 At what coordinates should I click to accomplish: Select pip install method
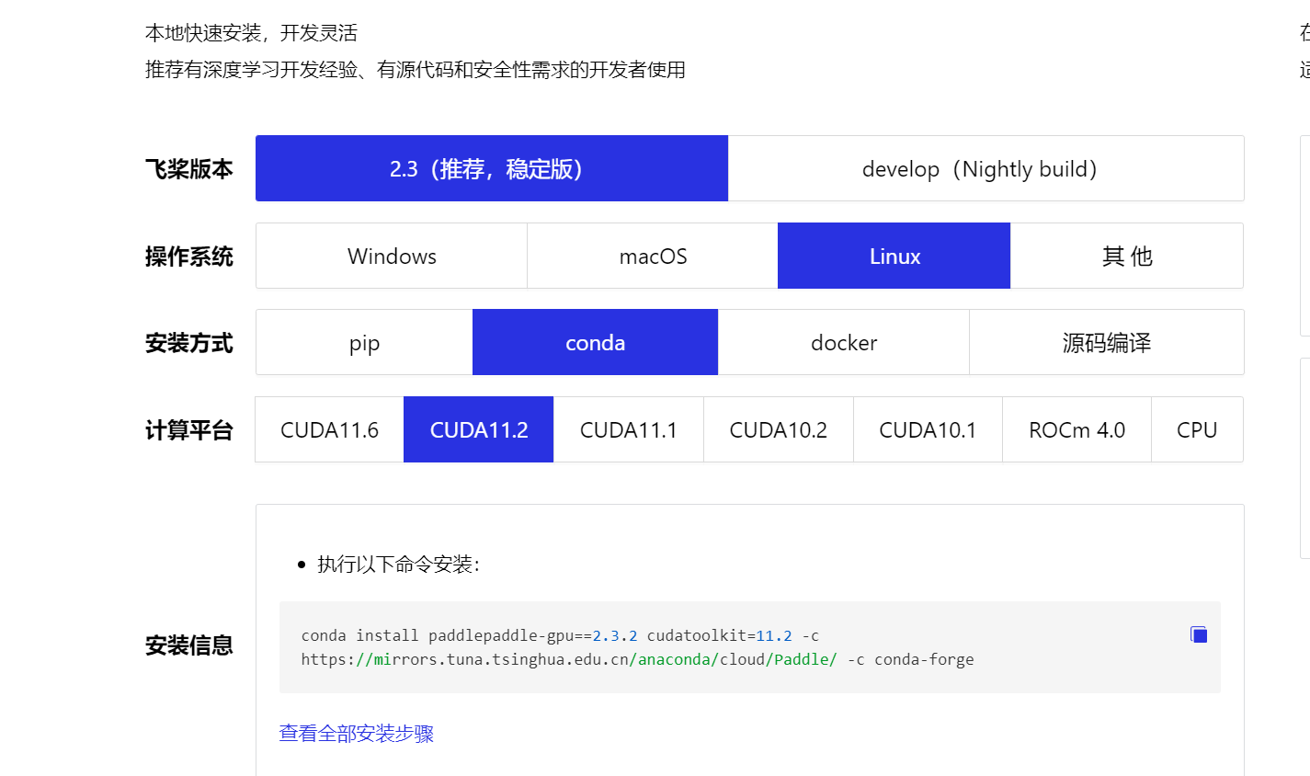pos(364,342)
